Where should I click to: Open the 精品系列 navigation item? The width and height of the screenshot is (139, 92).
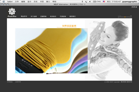[24, 16]
